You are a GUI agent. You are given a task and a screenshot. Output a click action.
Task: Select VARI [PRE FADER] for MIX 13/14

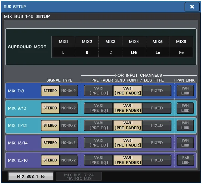tap(128, 143)
